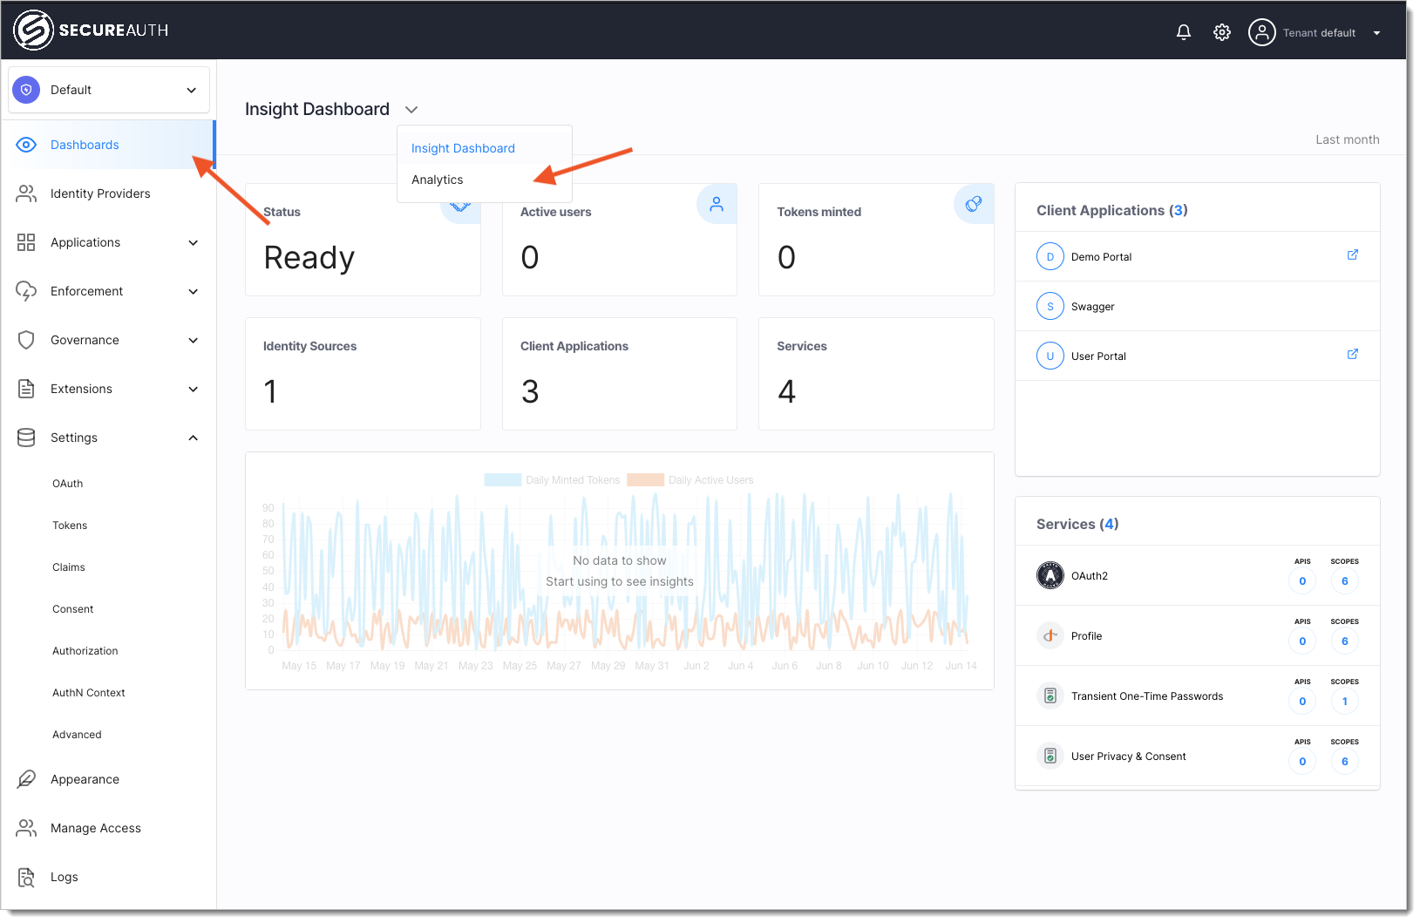Open Demo Portal external link icon
The height and width of the screenshot is (923, 1420).
coord(1353,255)
